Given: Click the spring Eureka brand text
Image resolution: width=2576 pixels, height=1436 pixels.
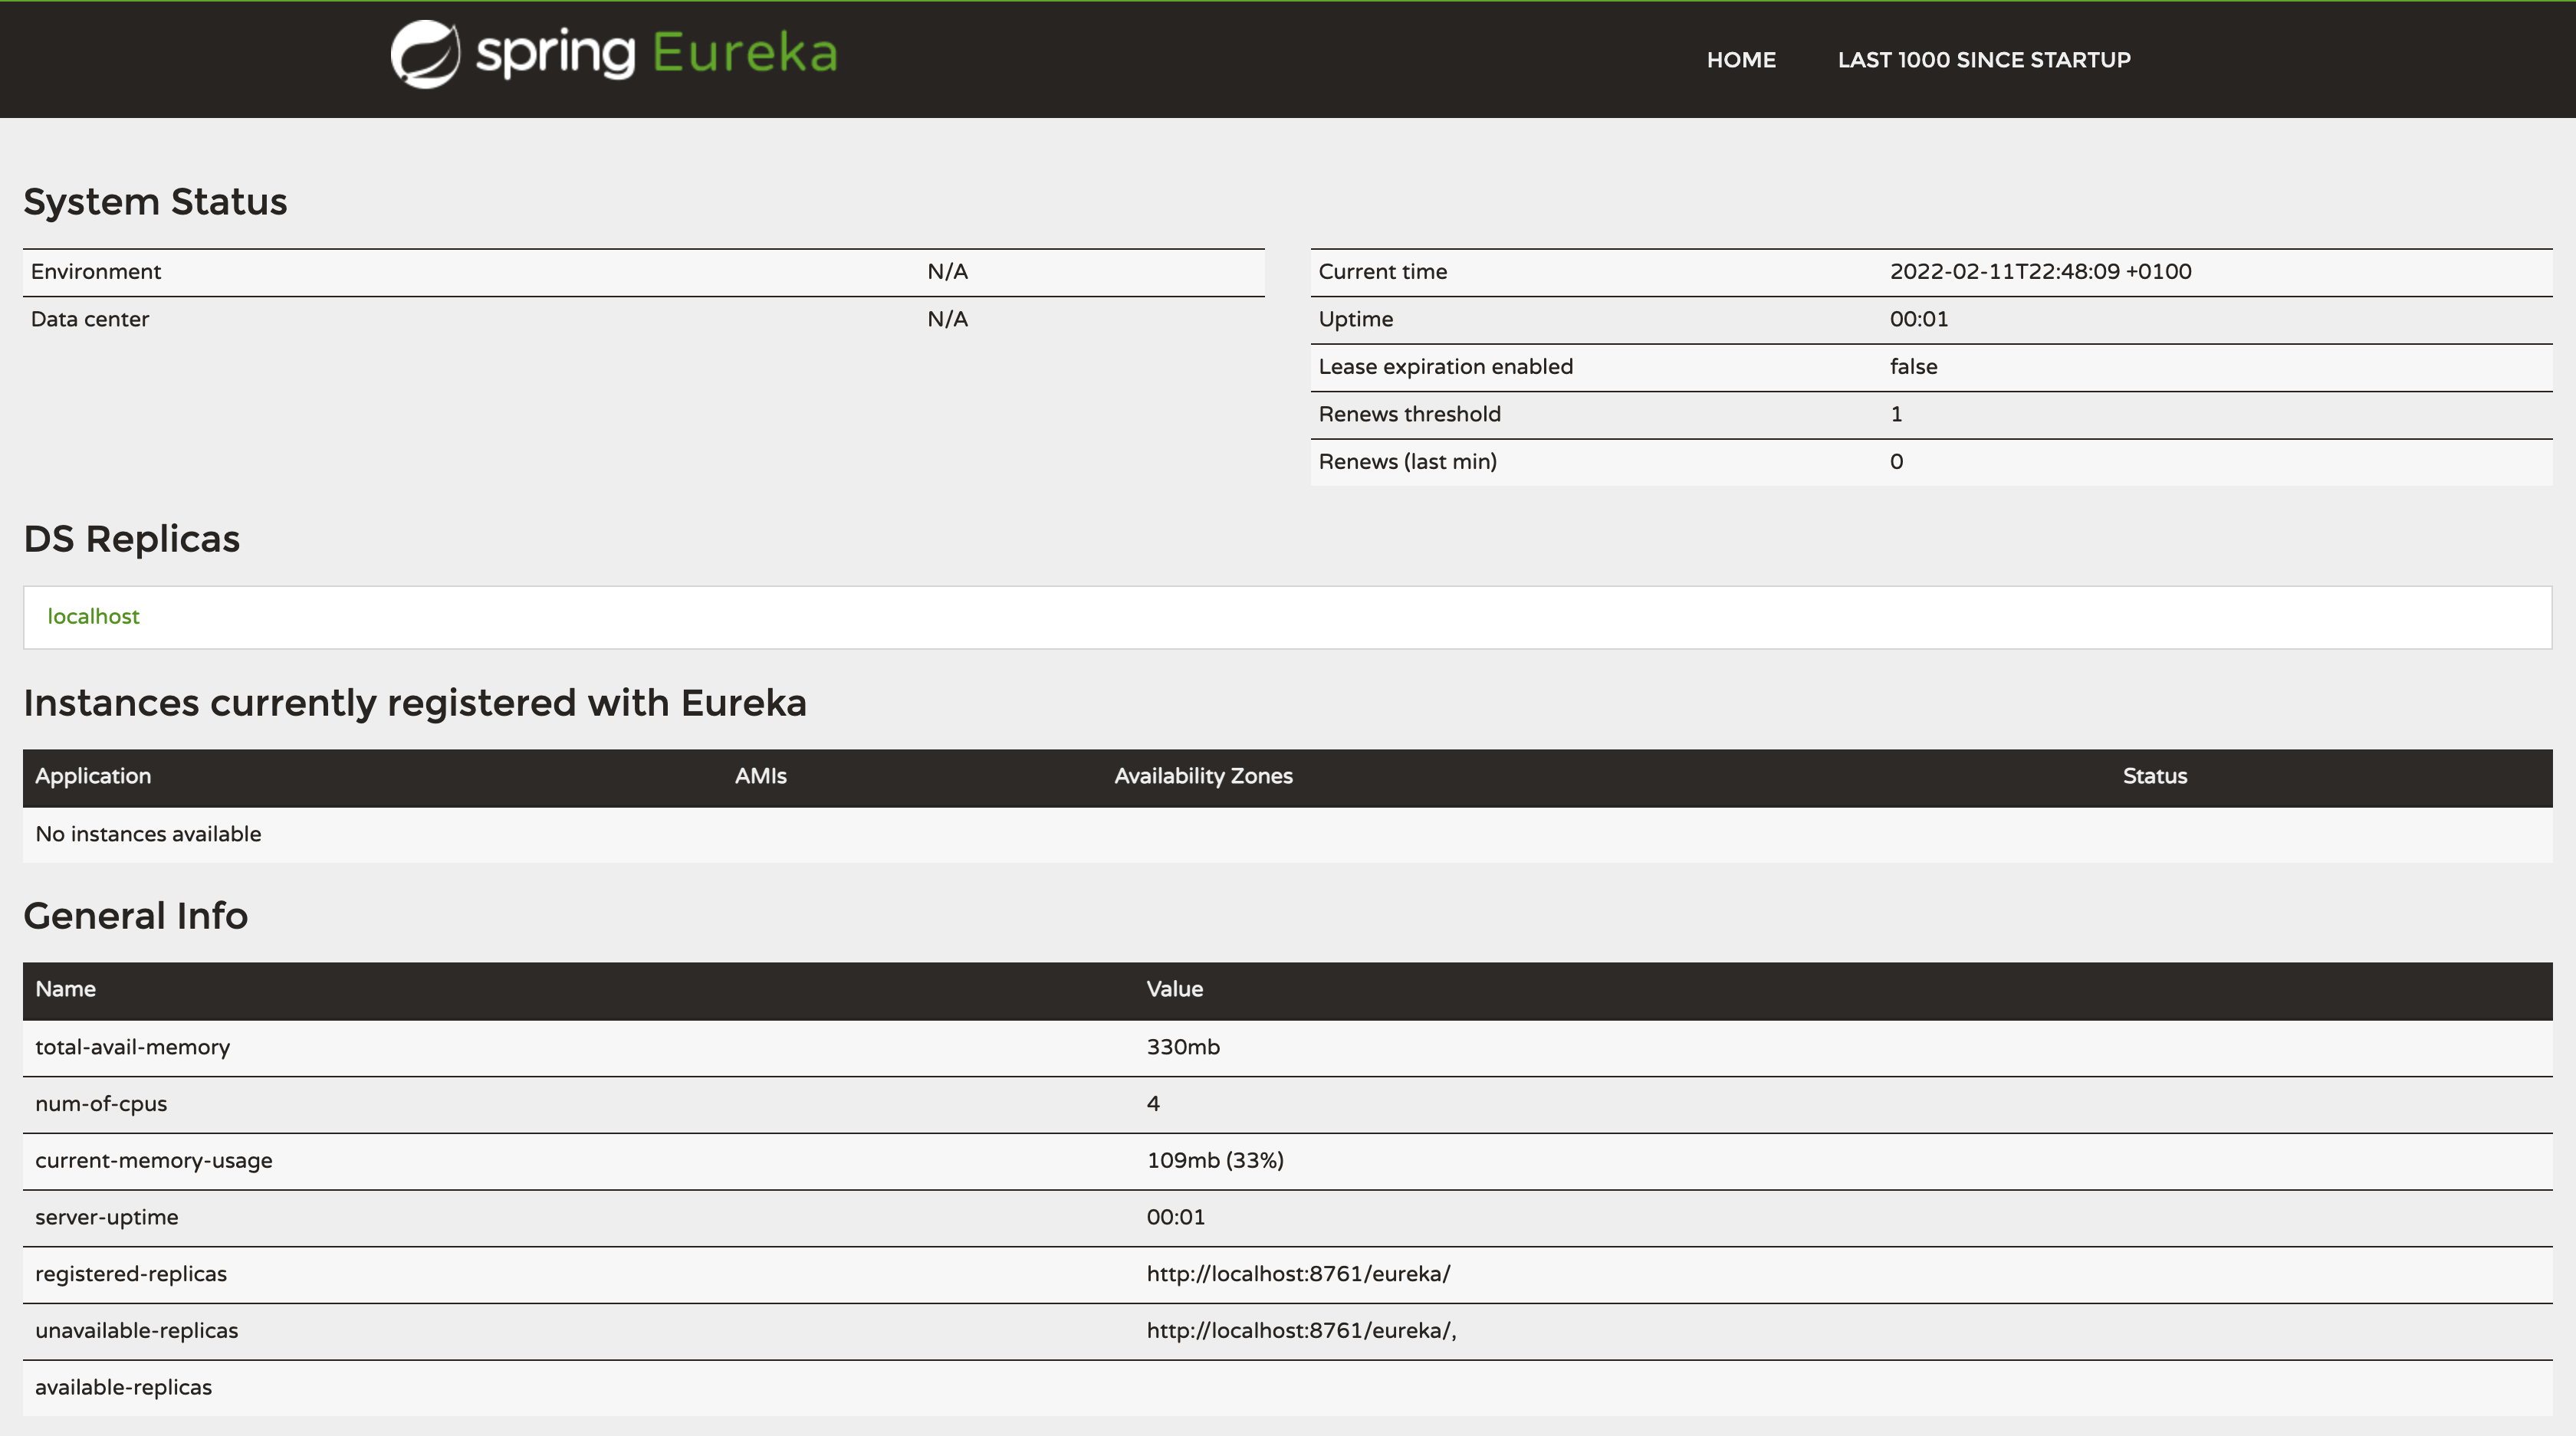Looking at the screenshot, I should click(656, 53).
